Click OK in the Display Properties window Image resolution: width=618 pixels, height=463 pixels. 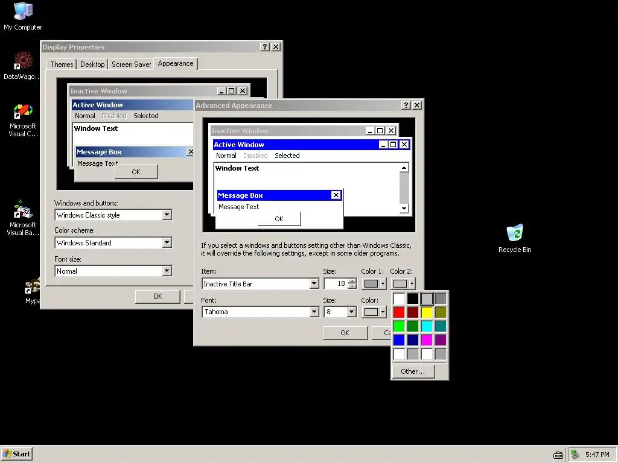tap(158, 296)
